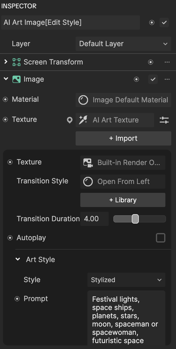The width and height of the screenshot is (176, 349).
Task: Click the Transition Duration label
Action: click(48, 219)
